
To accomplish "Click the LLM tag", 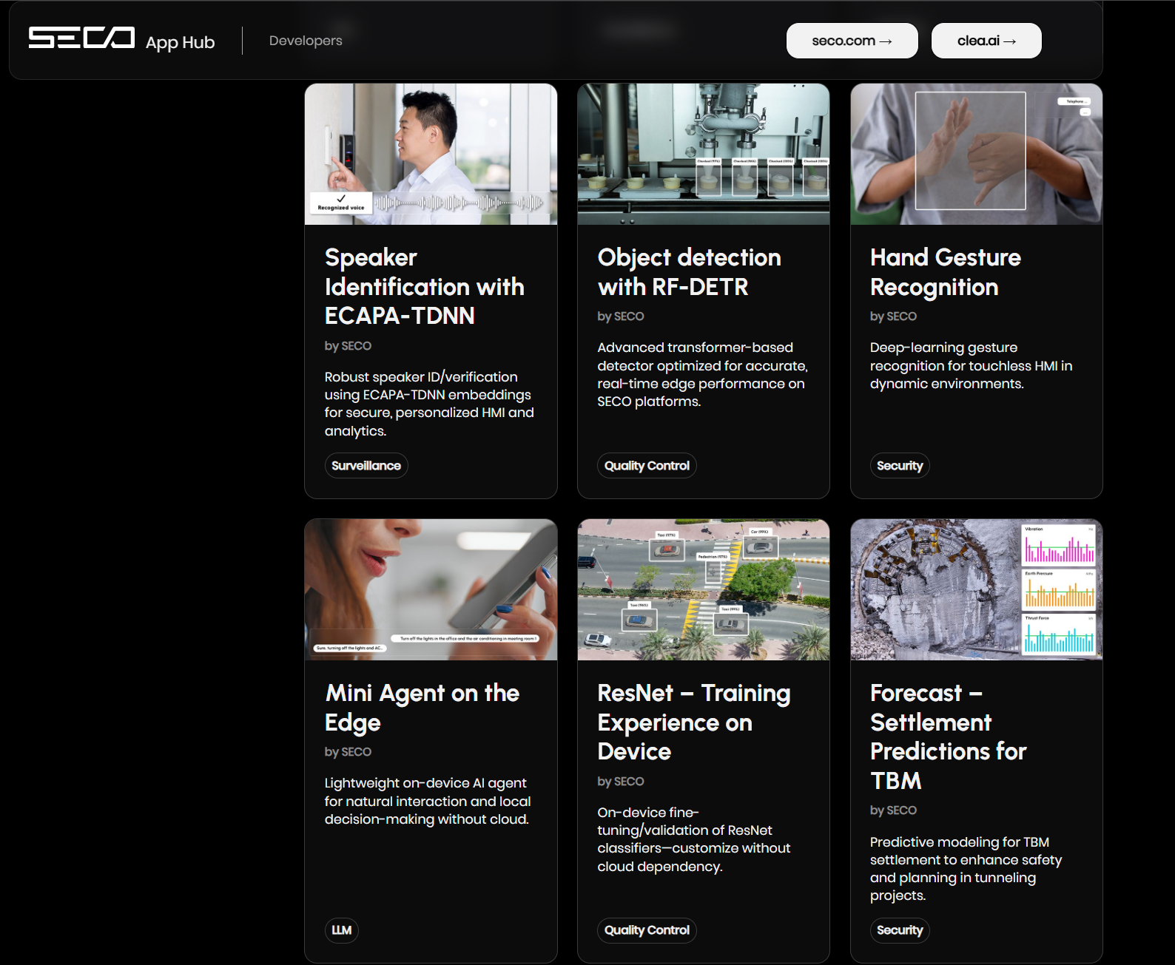I will pyautogui.click(x=341, y=930).
